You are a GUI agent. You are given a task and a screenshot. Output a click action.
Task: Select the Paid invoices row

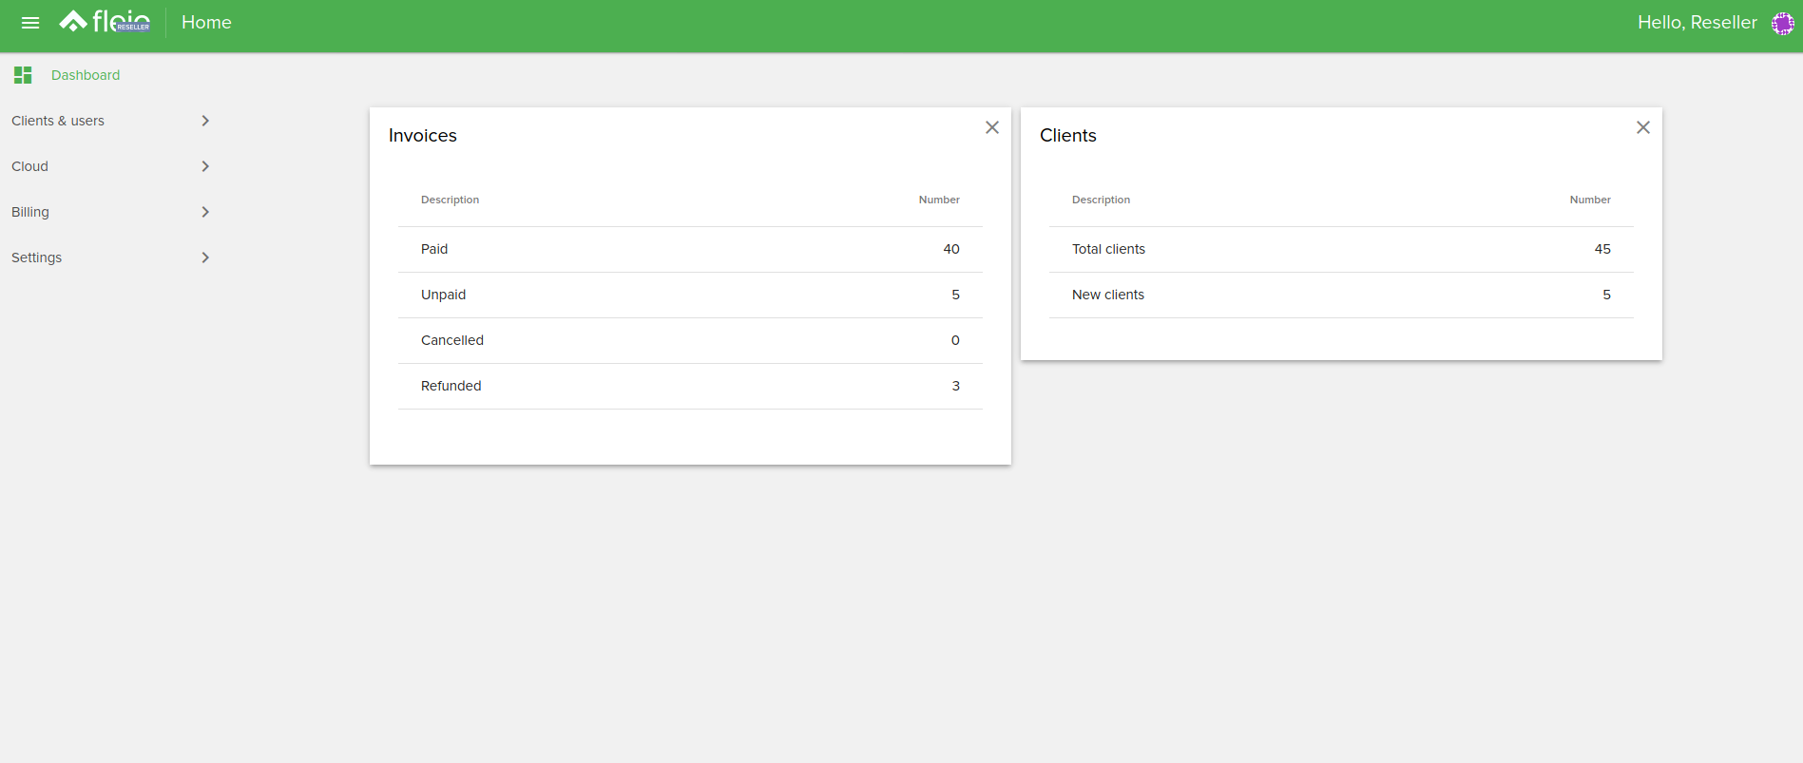tap(690, 249)
